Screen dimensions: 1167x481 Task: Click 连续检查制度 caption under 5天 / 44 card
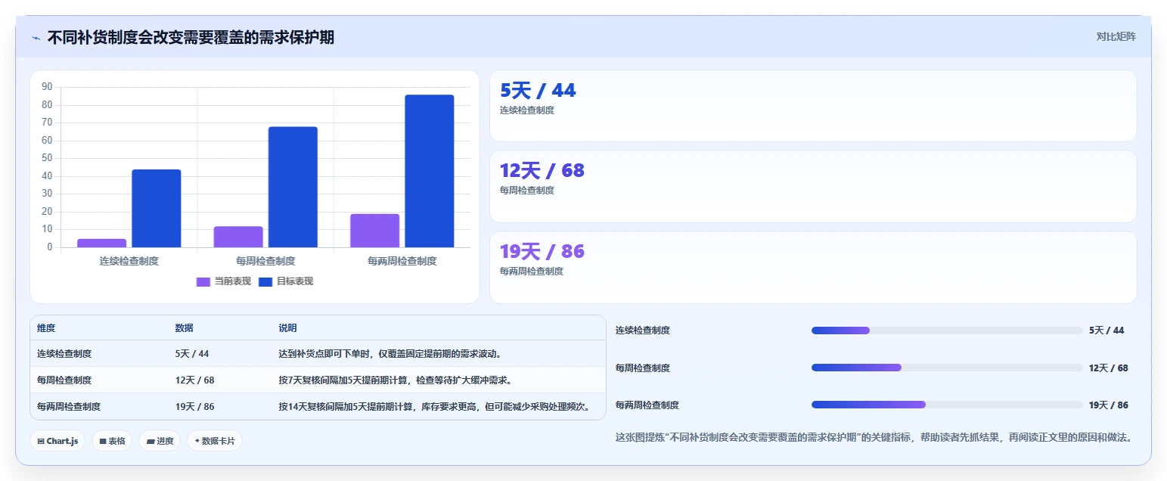pyautogui.click(x=527, y=110)
